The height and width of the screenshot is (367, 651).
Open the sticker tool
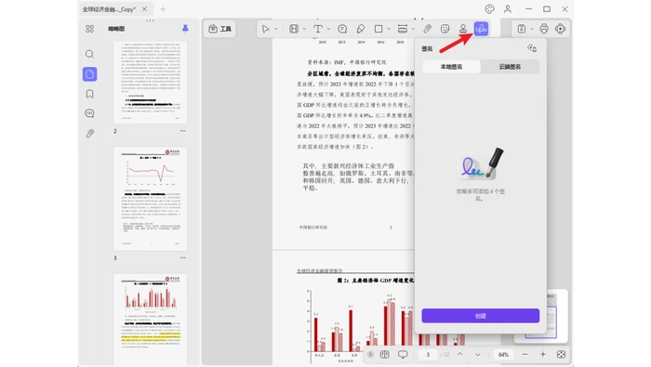click(x=445, y=29)
